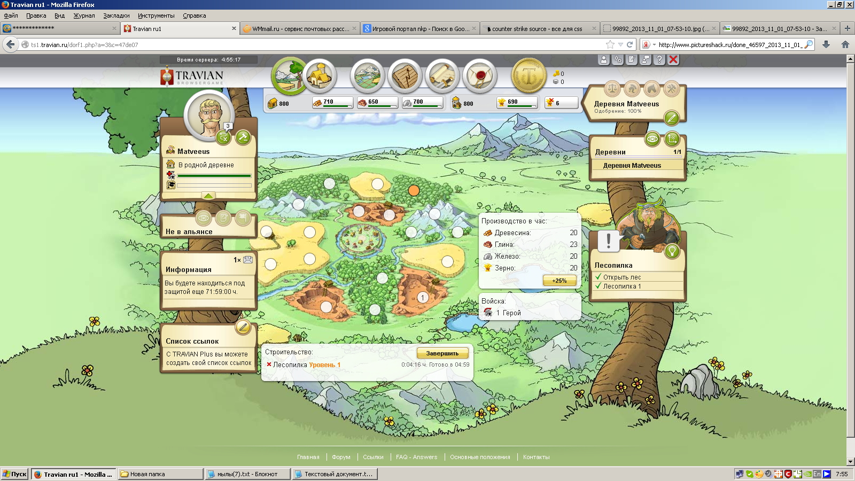This screenshot has height=481, width=855.
Task: Click the orange highlighted resource field
Action: tap(414, 190)
